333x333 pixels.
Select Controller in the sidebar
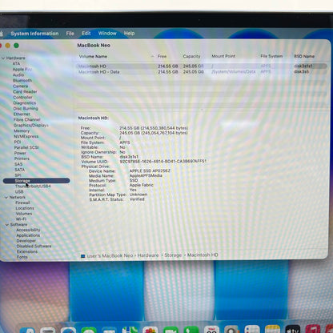[22, 97]
